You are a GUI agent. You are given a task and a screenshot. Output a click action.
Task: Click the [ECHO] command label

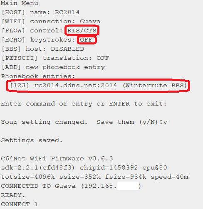click(x=13, y=40)
